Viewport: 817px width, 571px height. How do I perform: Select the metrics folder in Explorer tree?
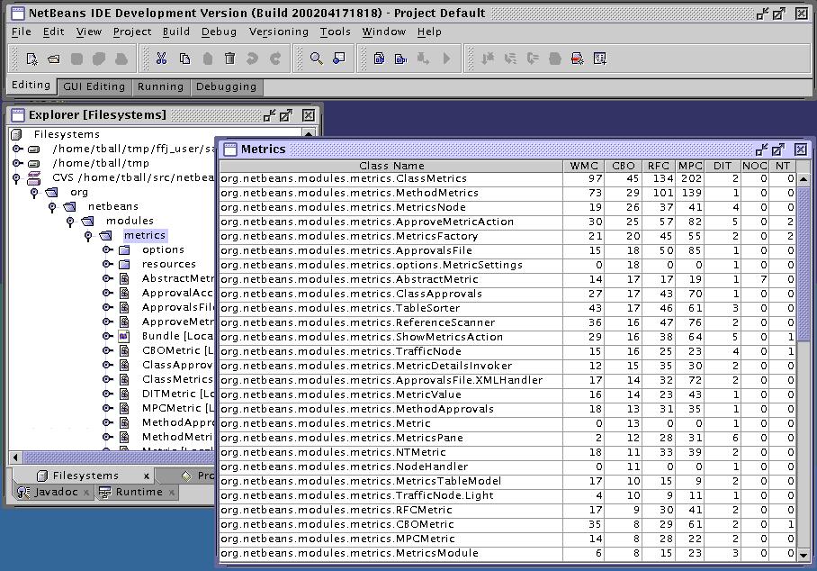[144, 235]
